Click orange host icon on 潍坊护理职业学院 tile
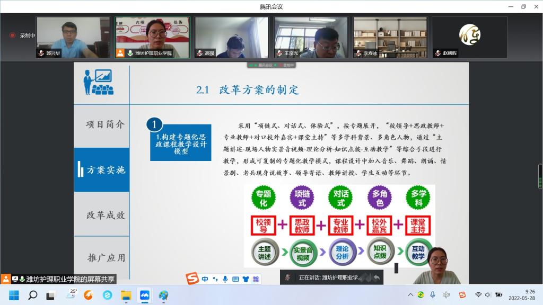 pyautogui.click(x=120, y=53)
